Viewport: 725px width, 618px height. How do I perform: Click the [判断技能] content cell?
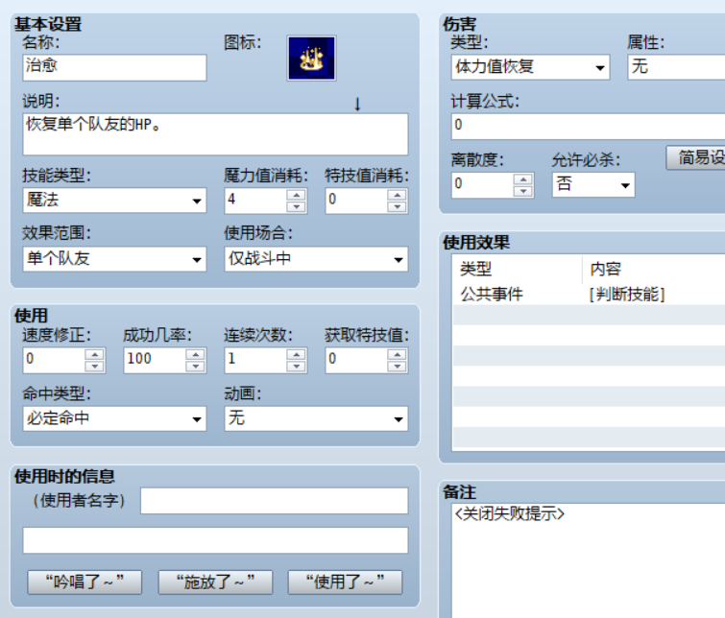(x=627, y=295)
